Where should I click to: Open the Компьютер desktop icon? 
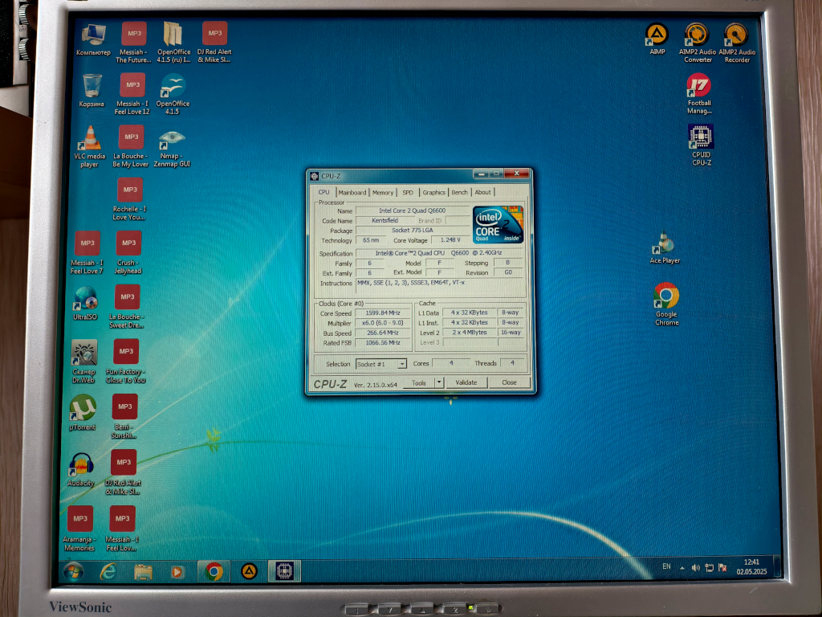click(93, 40)
